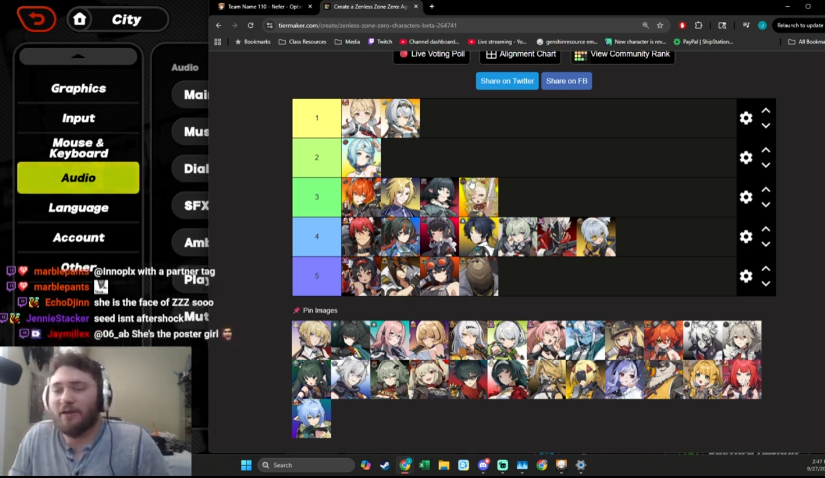Open the Settings gear on the taskbar

(581, 465)
